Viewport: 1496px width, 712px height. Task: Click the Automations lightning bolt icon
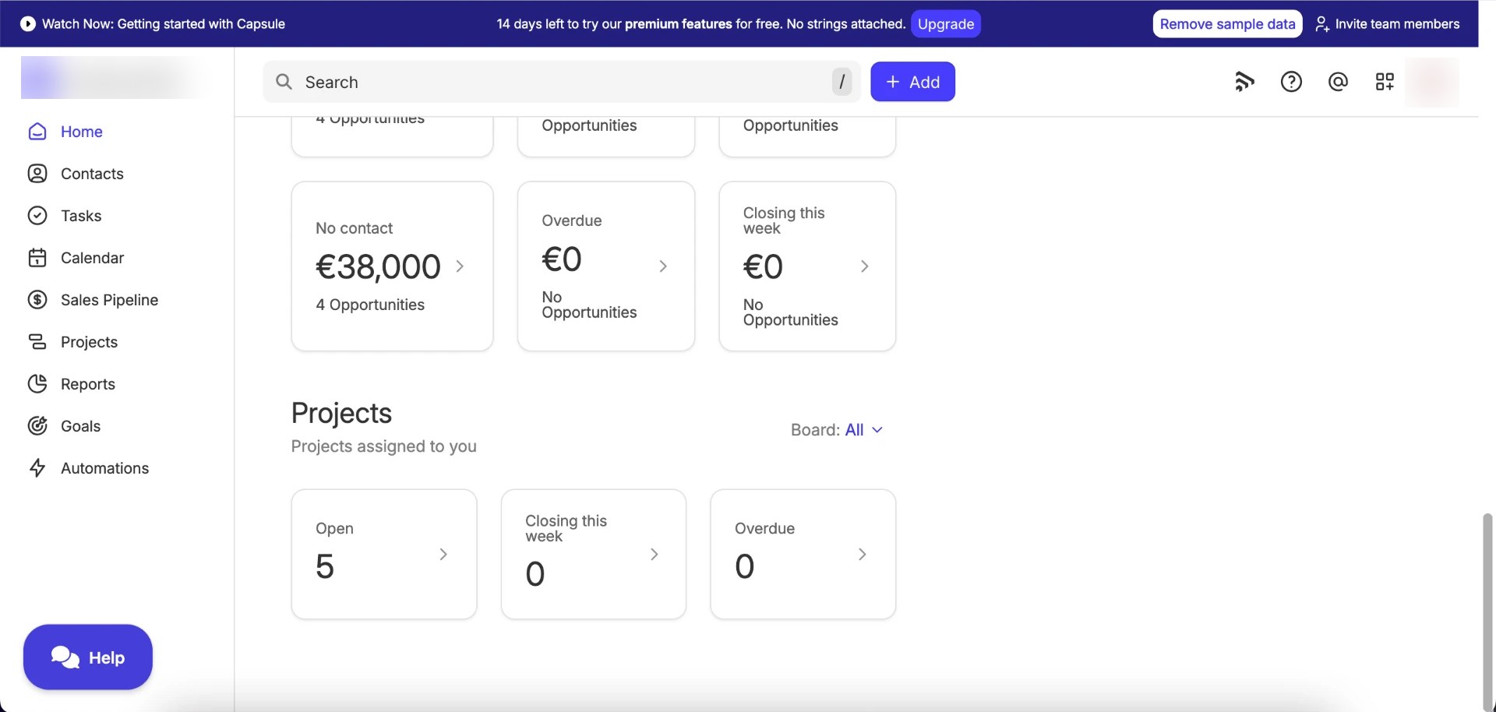click(37, 468)
